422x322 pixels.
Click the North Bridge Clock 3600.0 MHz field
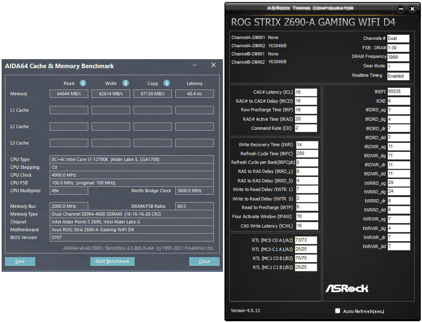[195, 191]
